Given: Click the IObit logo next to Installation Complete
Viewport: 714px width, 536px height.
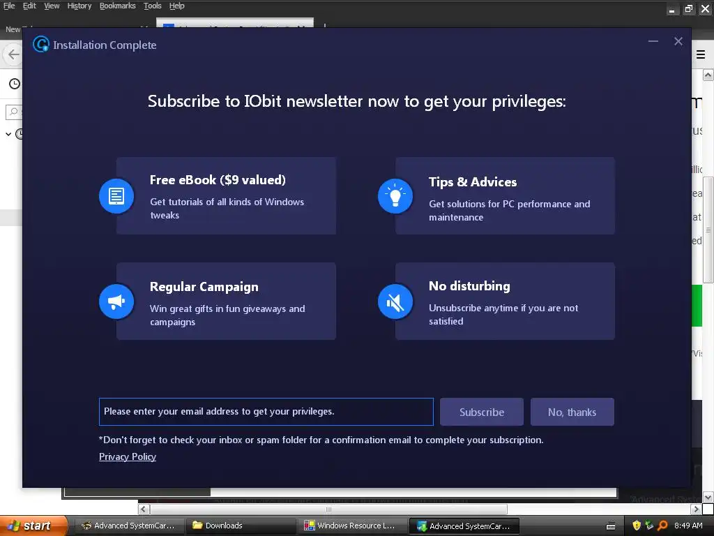Looking at the screenshot, I should (x=41, y=44).
